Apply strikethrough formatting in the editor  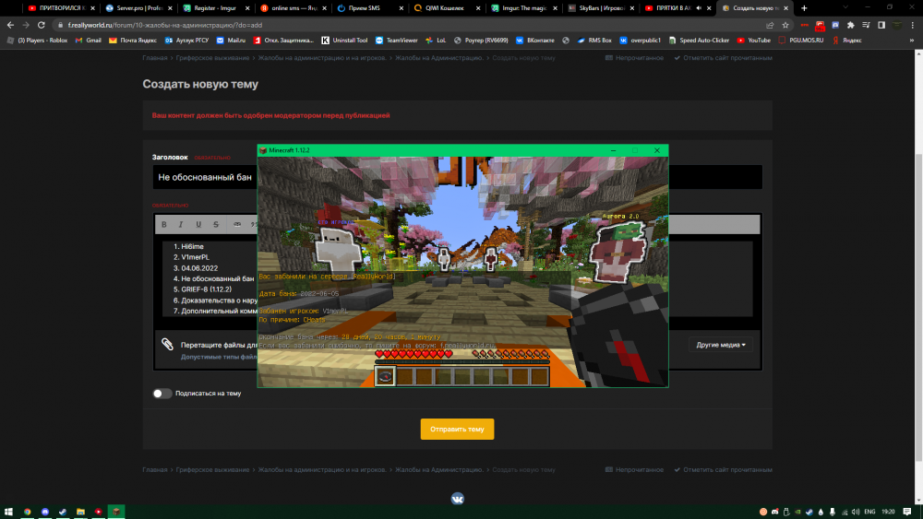click(216, 225)
